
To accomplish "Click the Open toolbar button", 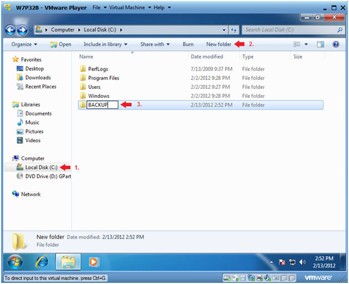I will [x=61, y=44].
